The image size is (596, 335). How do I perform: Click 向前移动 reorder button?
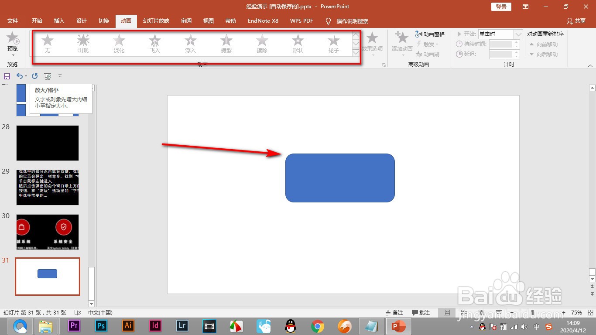[544, 44]
